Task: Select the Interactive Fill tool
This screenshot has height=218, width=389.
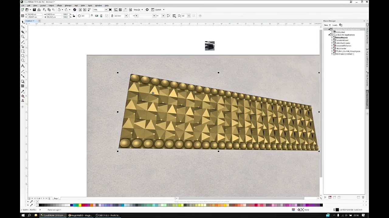Action: coord(23,96)
